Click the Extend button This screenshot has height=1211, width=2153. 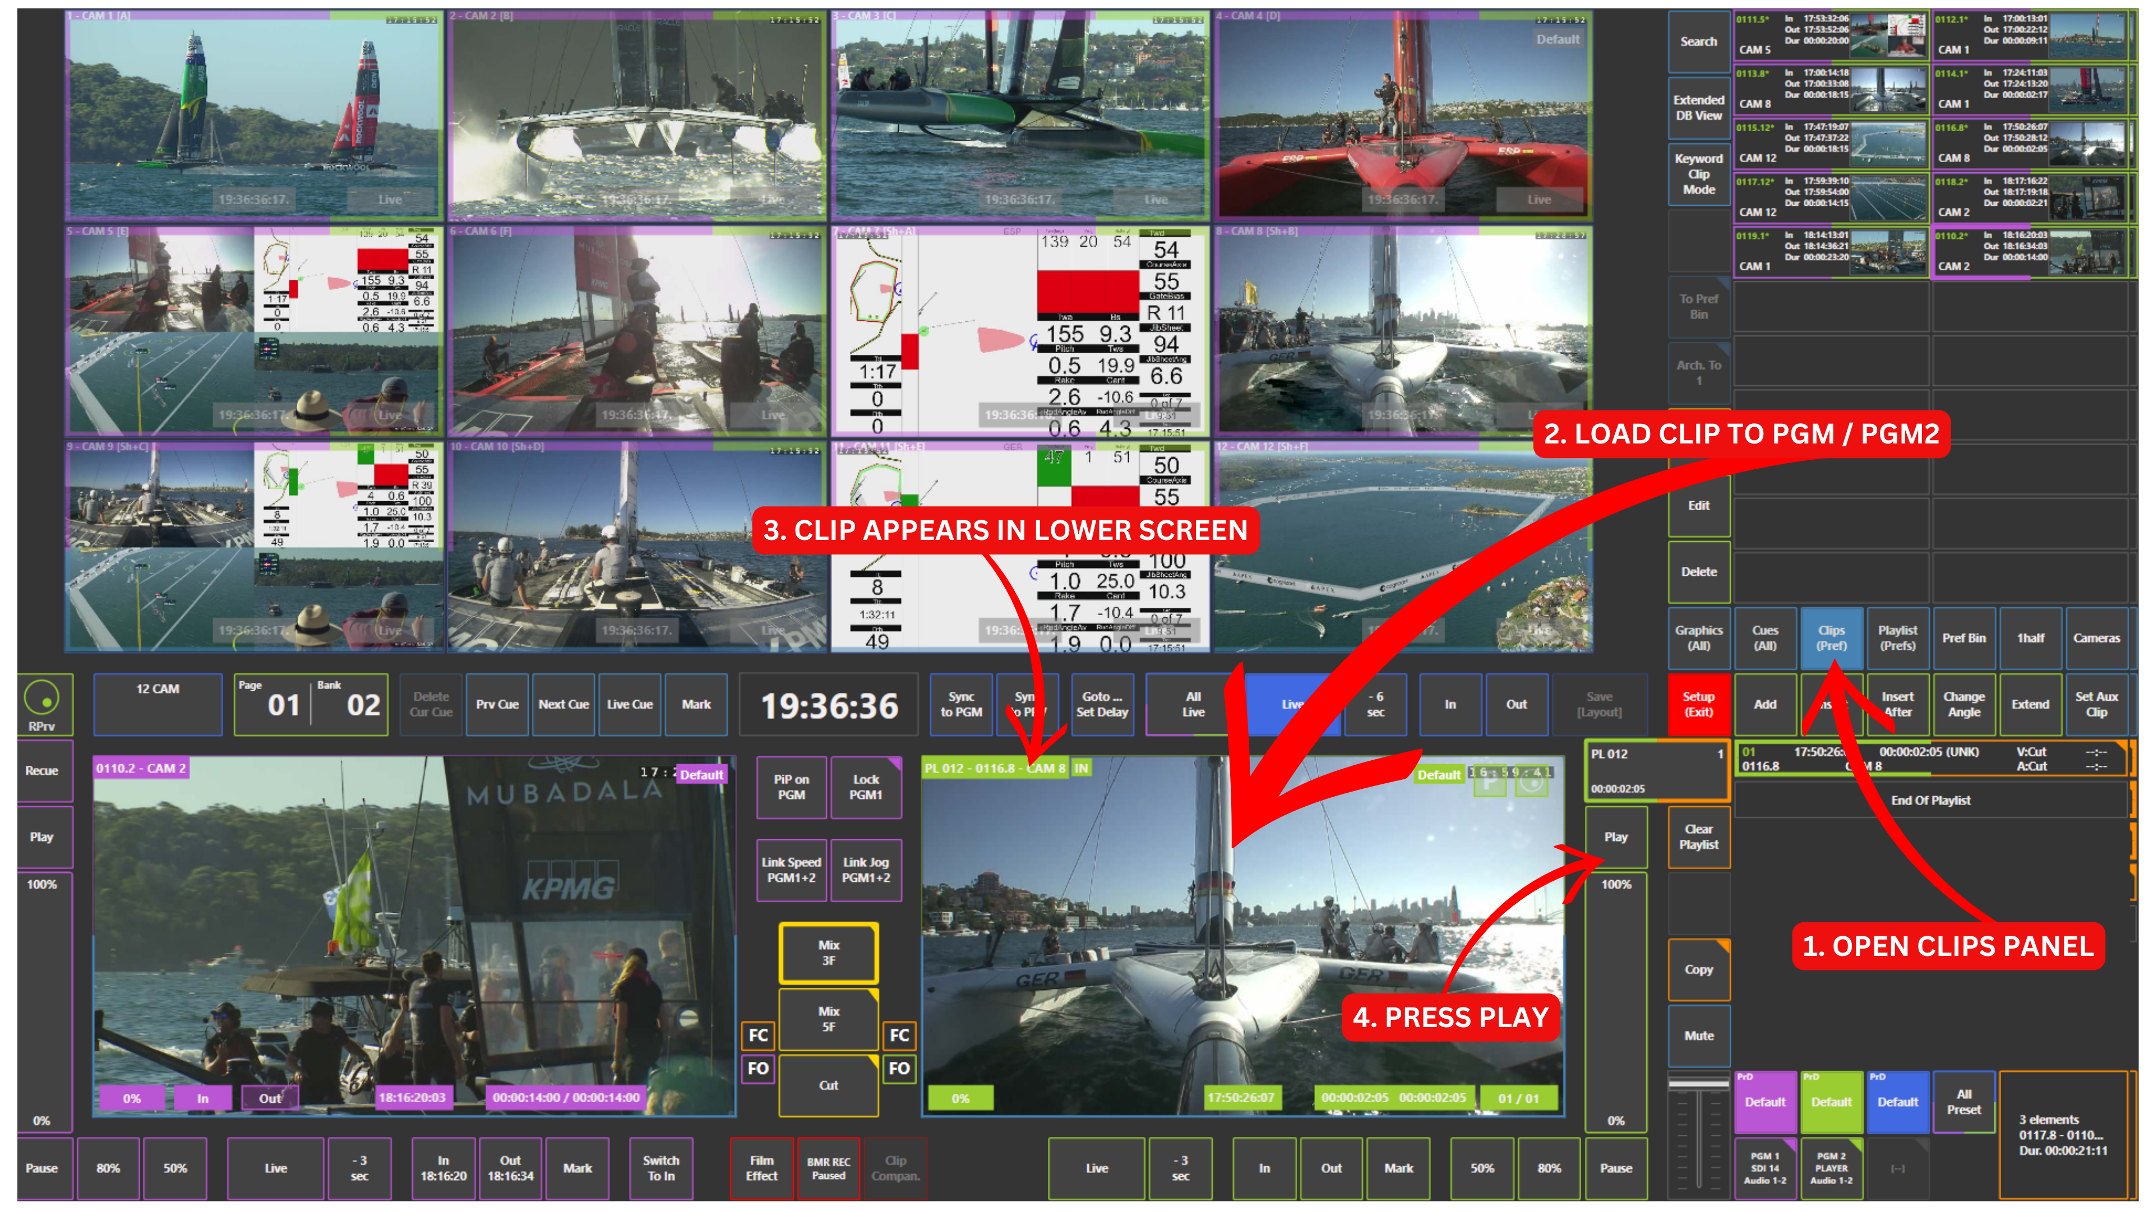[2030, 705]
